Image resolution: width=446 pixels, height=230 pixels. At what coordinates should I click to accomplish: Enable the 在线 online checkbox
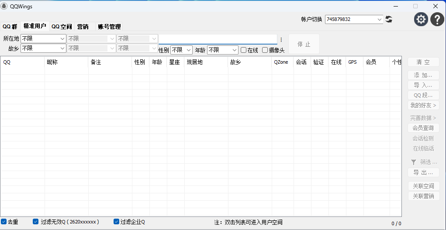coord(244,50)
